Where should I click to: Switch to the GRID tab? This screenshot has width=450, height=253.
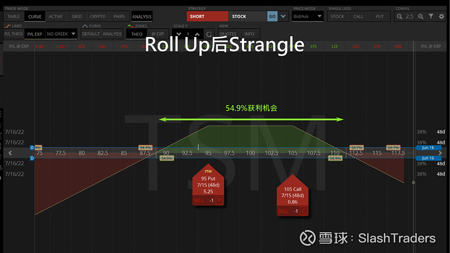pyautogui.click(x=76, y=16)
